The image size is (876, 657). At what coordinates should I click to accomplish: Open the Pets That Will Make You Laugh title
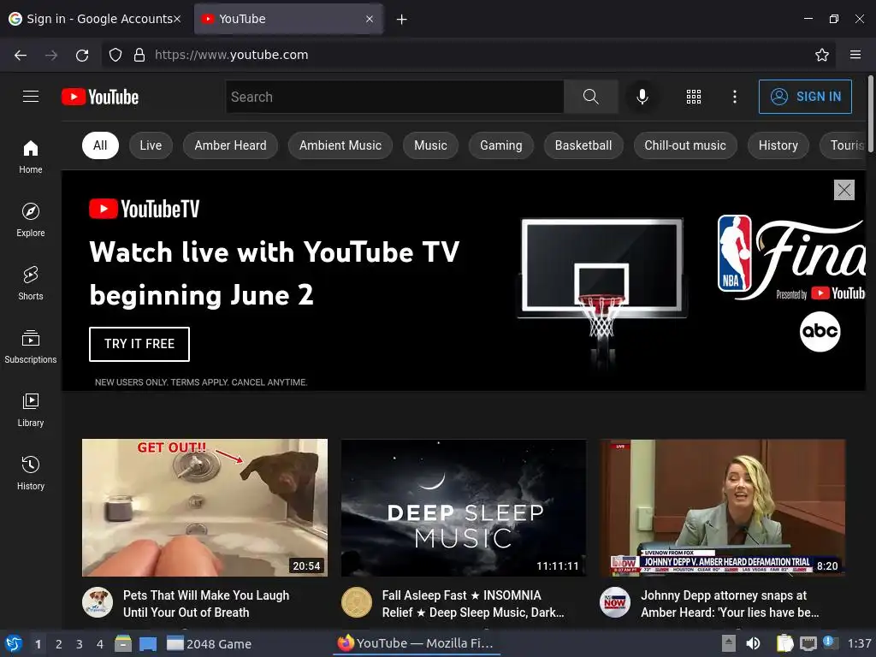[206, 604]
